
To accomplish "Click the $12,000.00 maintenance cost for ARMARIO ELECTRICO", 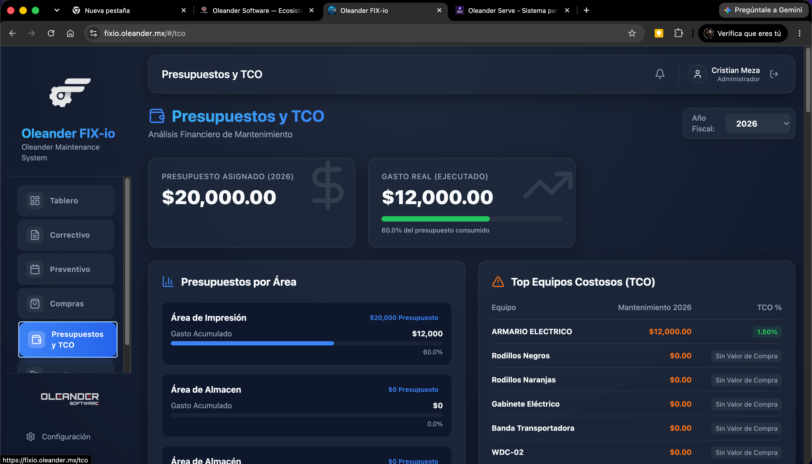I will (x=670, y=332).
